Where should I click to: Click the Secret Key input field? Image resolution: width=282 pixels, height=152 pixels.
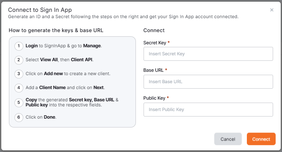[208, 54]
